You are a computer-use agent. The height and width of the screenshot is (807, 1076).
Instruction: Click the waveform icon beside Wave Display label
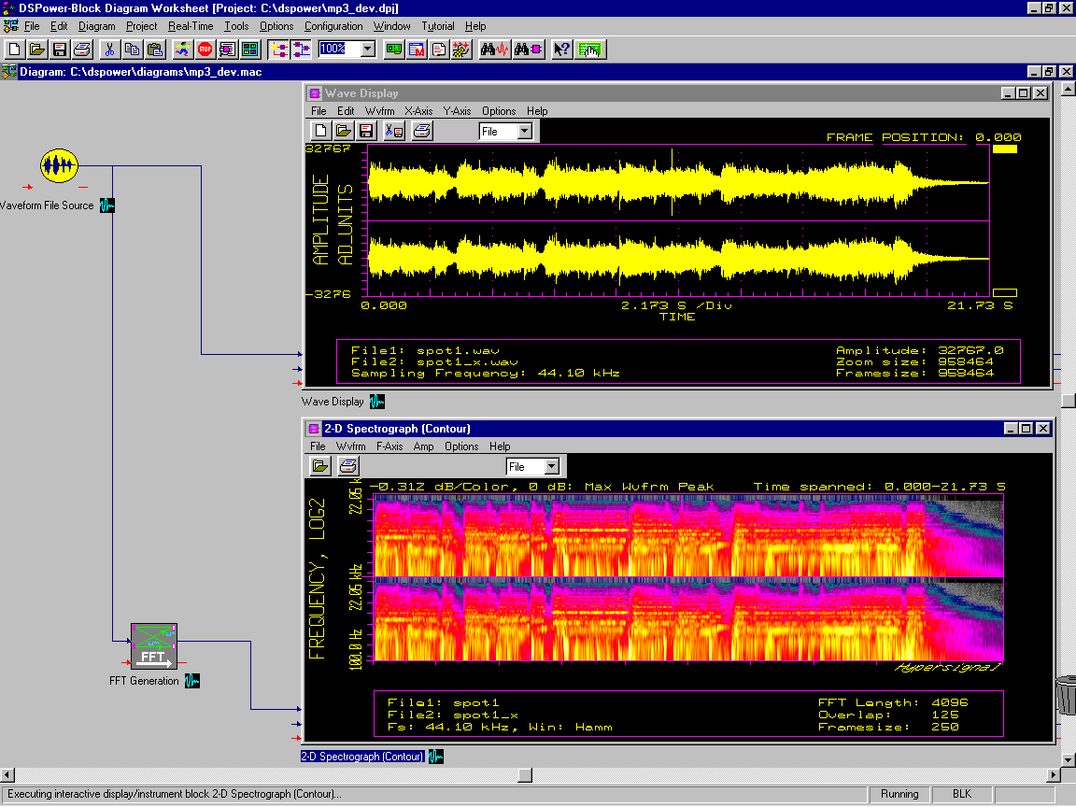(x=376, y=402)
